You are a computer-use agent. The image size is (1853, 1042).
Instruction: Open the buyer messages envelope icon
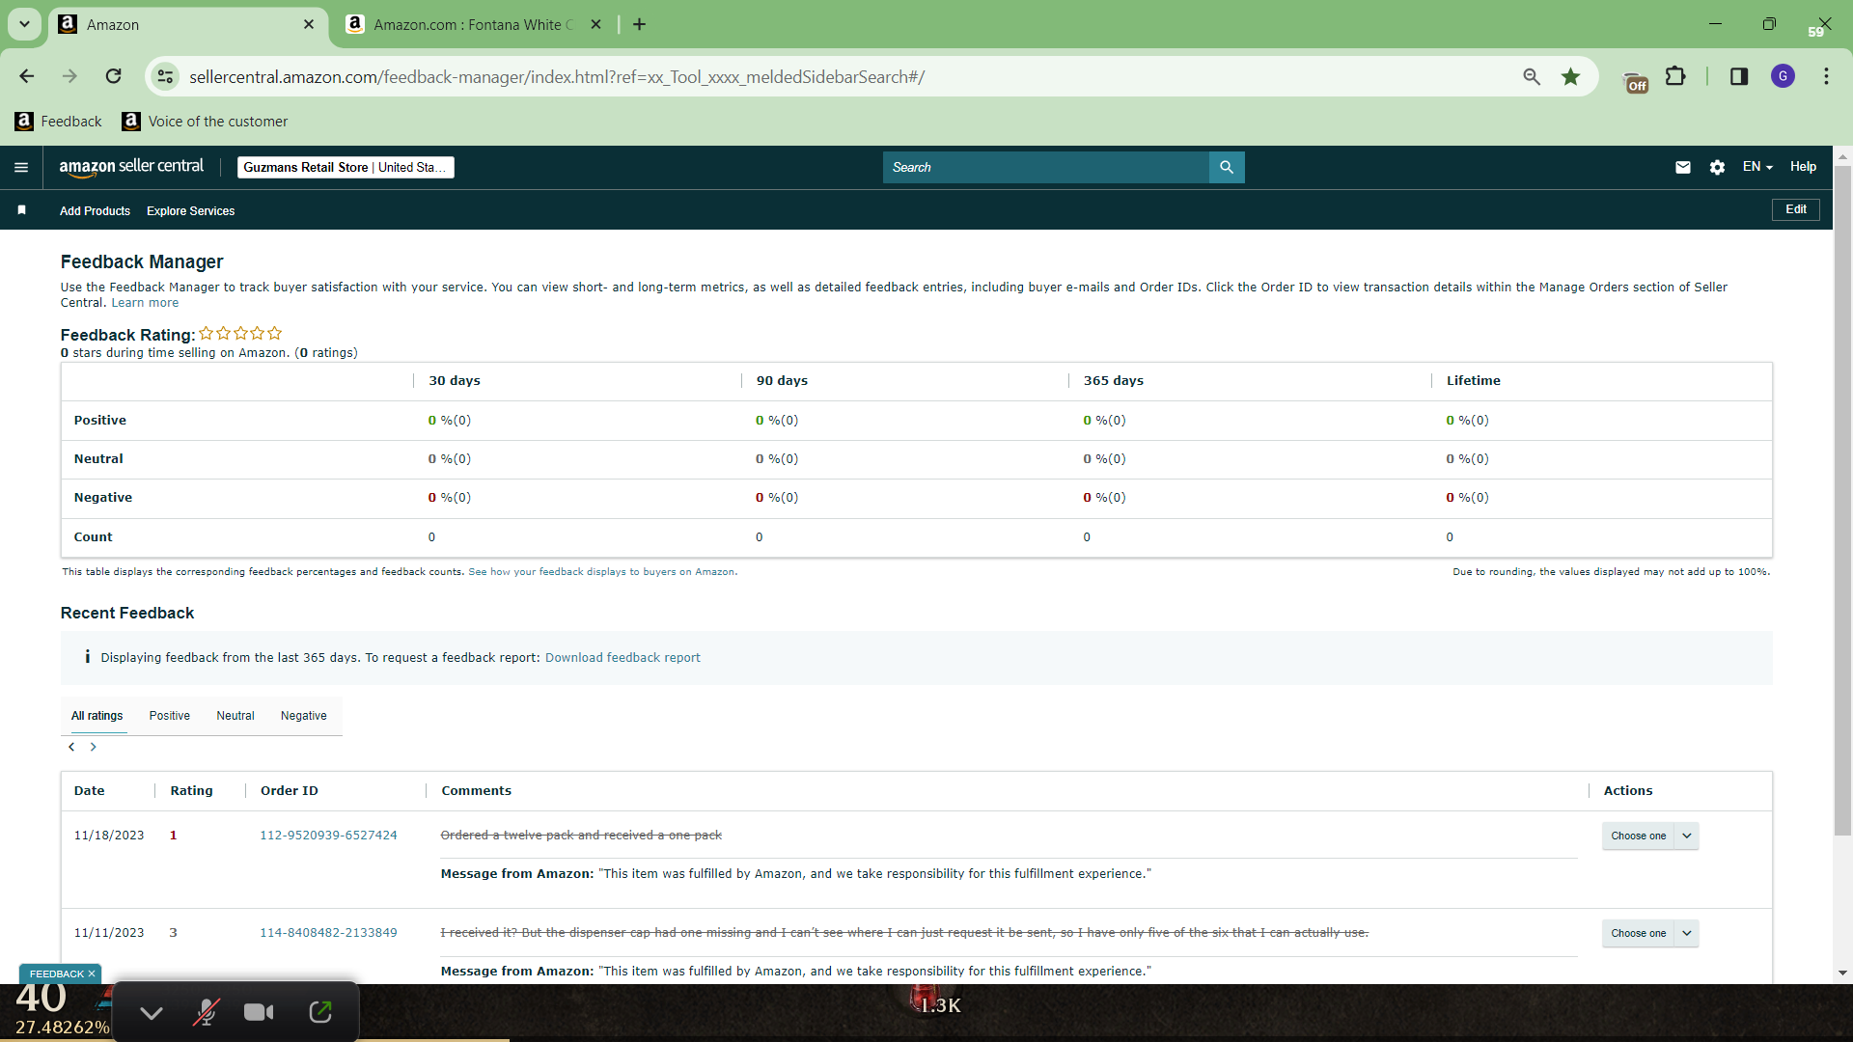1683,168
